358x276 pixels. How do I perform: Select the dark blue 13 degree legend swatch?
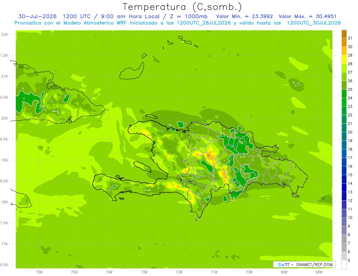coord(344,188)
